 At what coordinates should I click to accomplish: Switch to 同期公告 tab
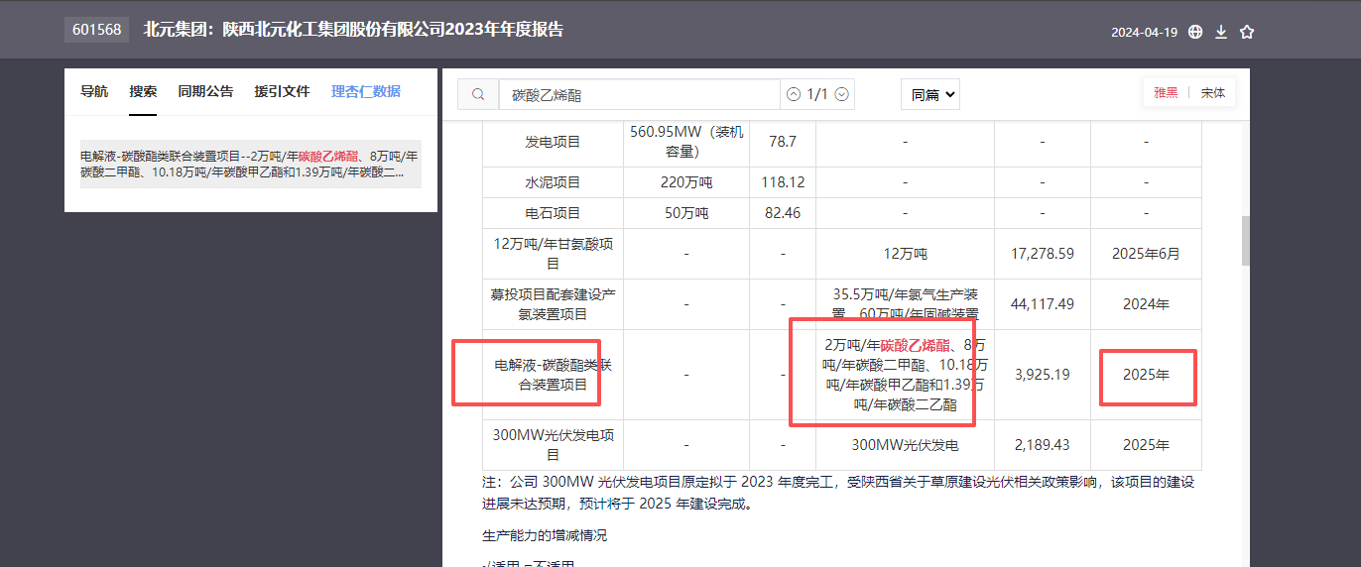click(205, 91)
